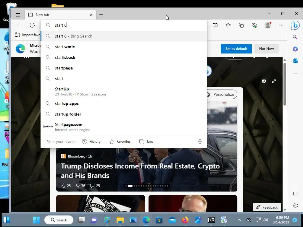Click the address bar with 'start 8'
303x227 pixels.
[124, 25]
